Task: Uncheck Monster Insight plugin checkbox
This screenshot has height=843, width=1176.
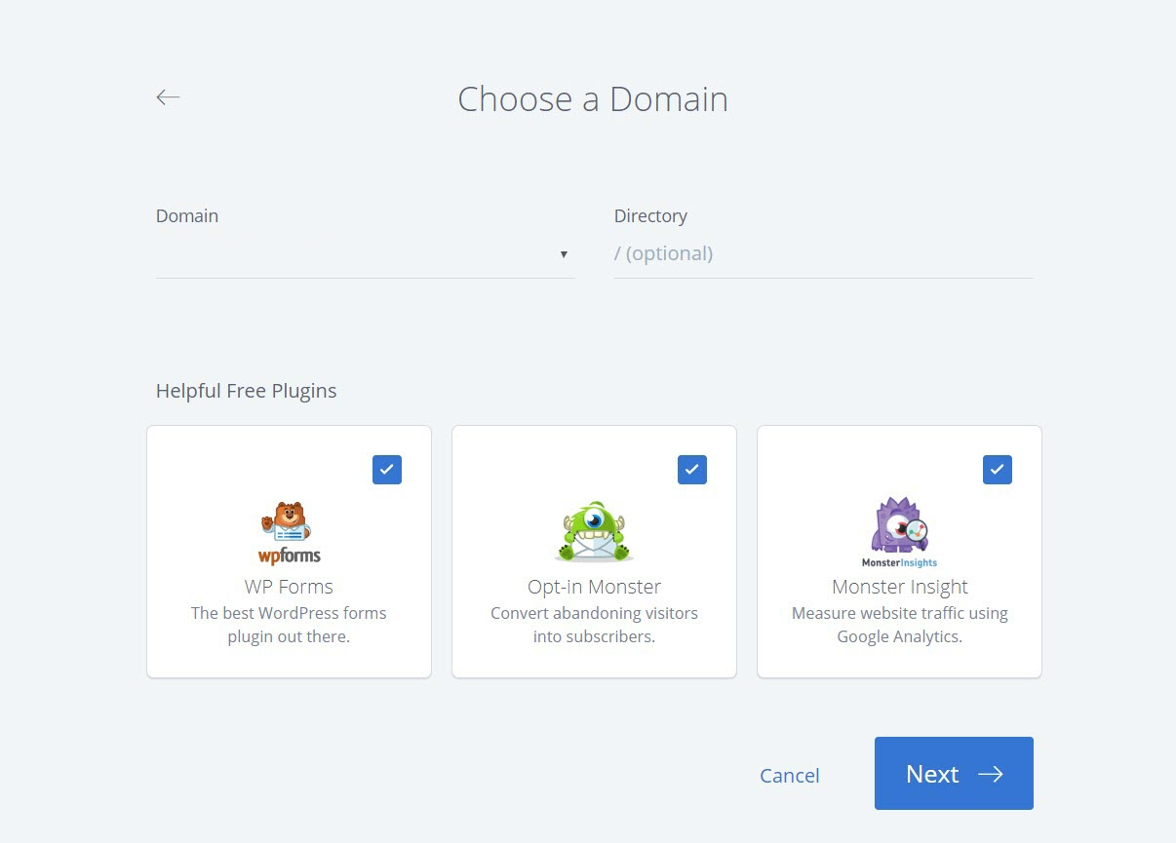Action: (x=997, y=469)
